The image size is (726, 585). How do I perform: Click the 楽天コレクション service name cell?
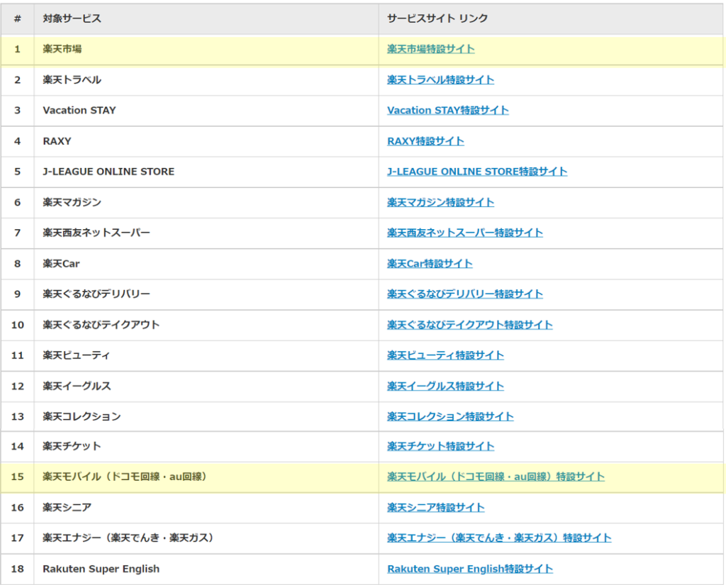(206, 416)
